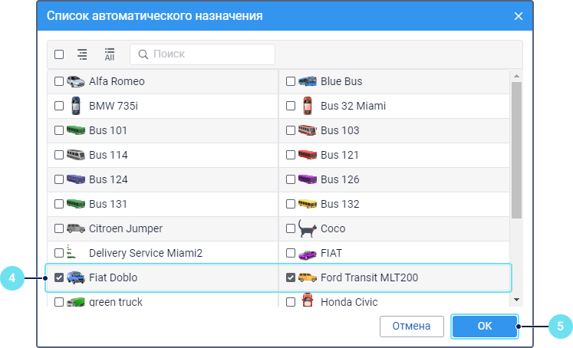The height and width of the screenshot is (348, 573).
Task: Click the BMW 735i vehicle icon
Action: pos(75,106)
